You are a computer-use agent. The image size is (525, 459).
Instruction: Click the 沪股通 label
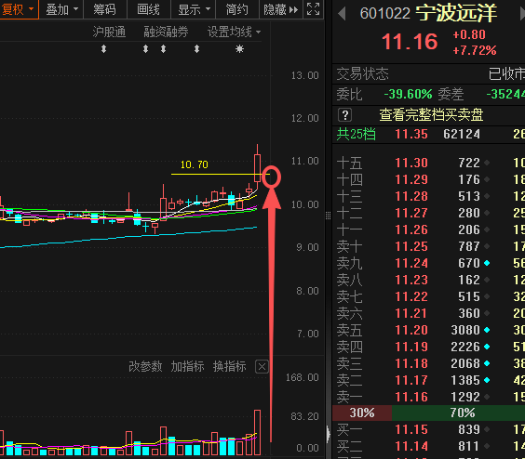(109, 33)
